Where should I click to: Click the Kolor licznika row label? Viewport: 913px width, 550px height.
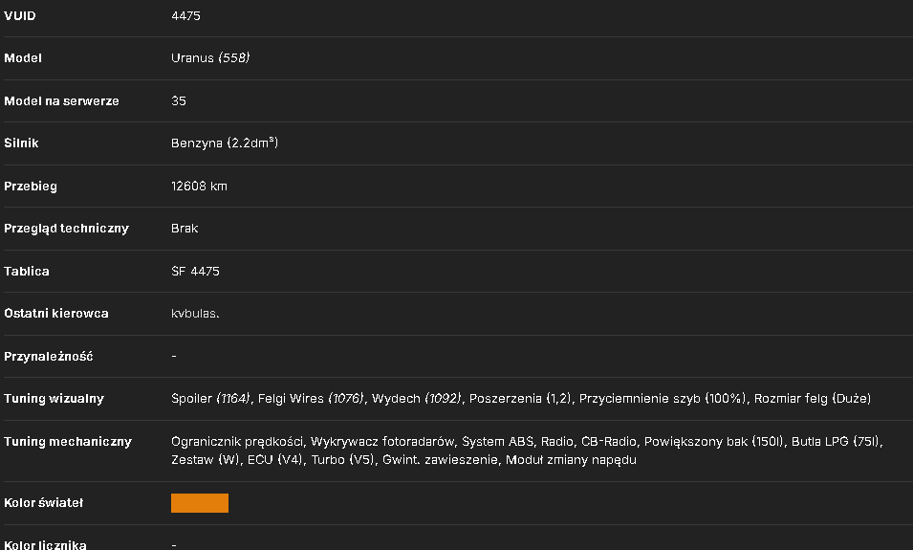(46, 545)
